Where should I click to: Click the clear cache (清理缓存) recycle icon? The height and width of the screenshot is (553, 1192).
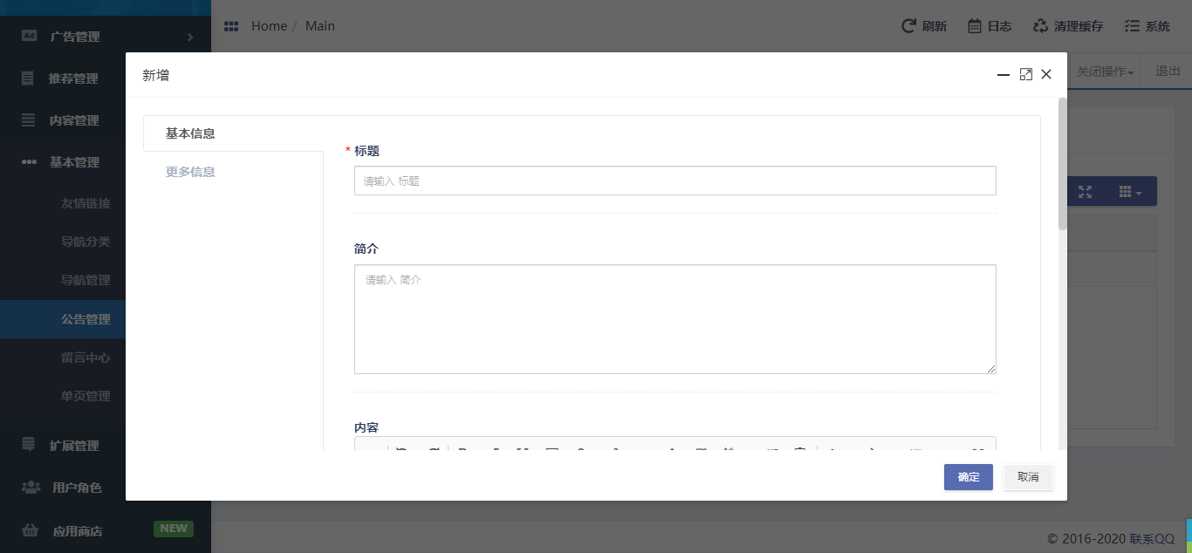[1040, 26]
